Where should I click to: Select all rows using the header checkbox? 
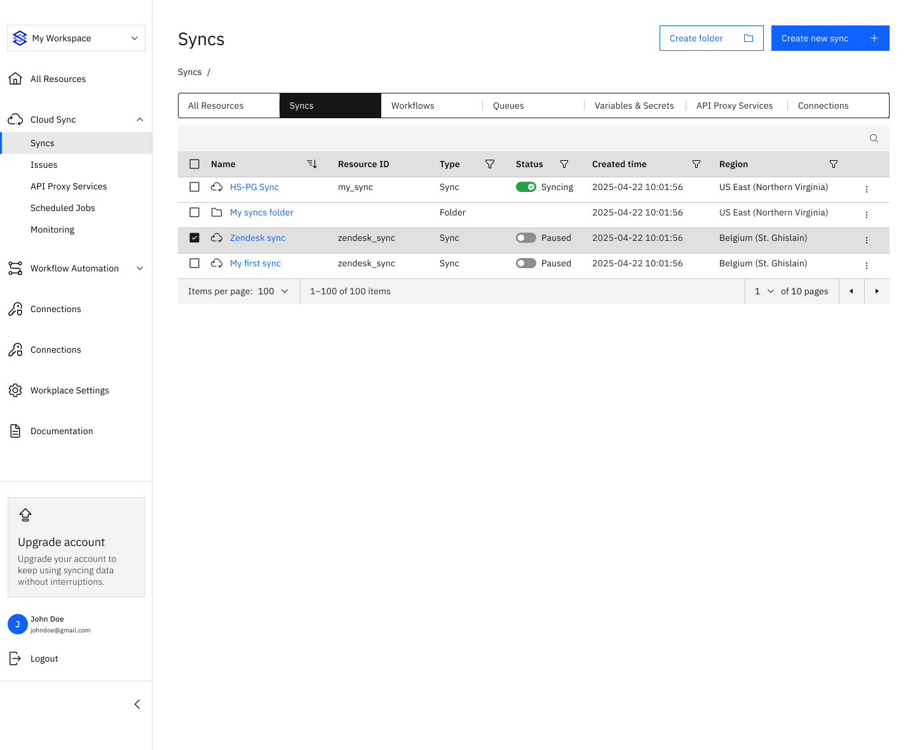[x=194, y=163]
